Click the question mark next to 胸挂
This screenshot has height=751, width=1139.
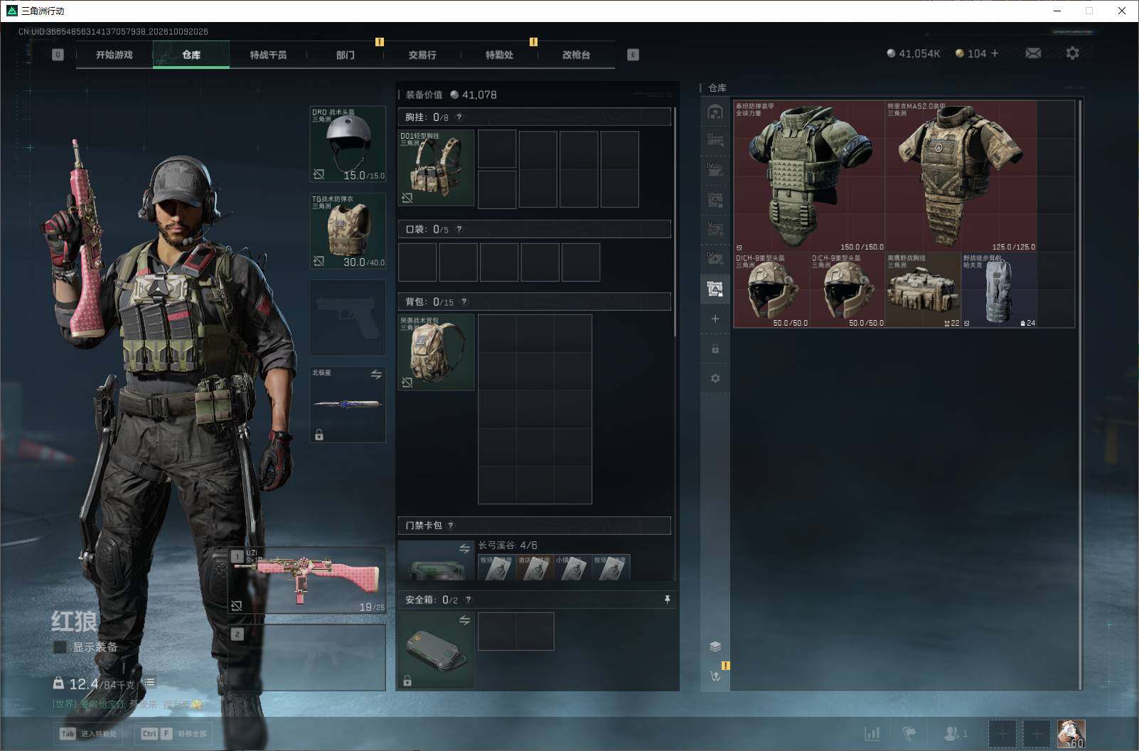pos(459,117)
